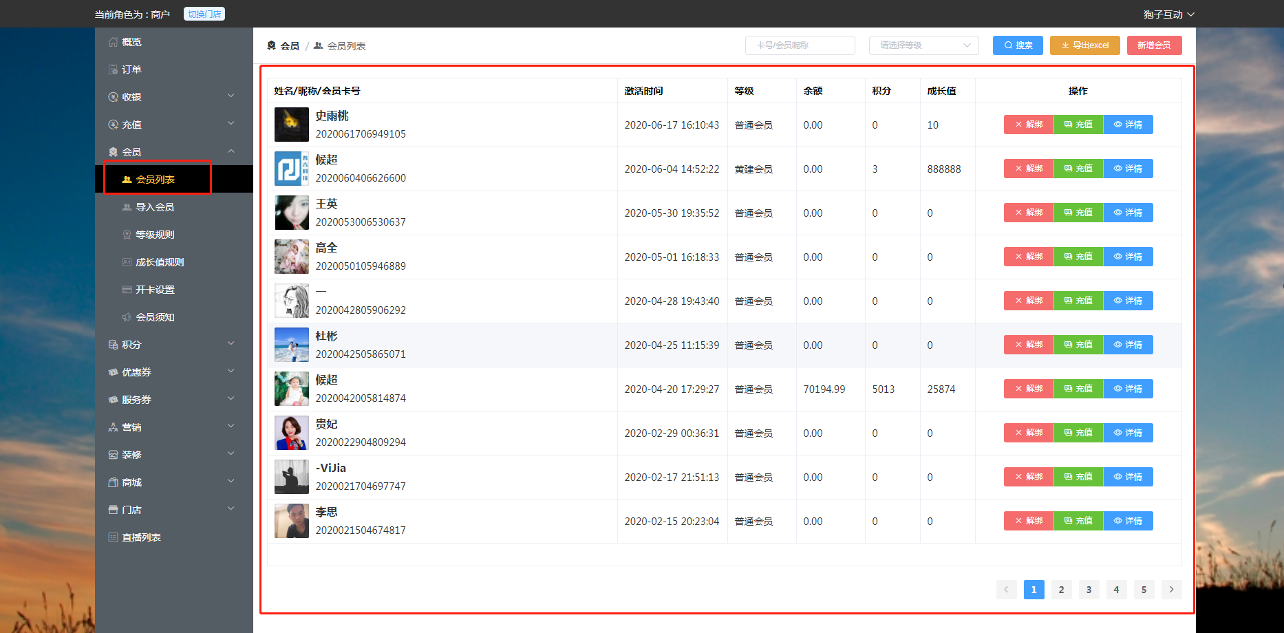1284x633 pixels.
Task: Expand the 营销 sidebar menu chevron
Action: 231,427
